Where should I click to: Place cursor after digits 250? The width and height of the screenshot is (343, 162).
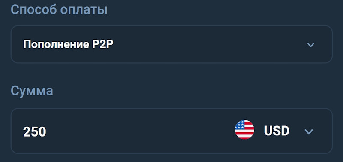pyautogui.click(x=48, y=132)
